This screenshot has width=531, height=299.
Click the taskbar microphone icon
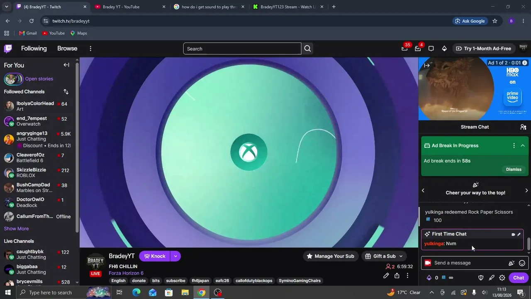pos(474,292)
